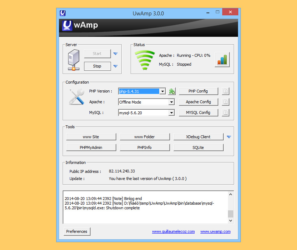This screenshot has width=297, height=250.
Task: Open the PHP config file document icon
Action: [x=225, y=91]
